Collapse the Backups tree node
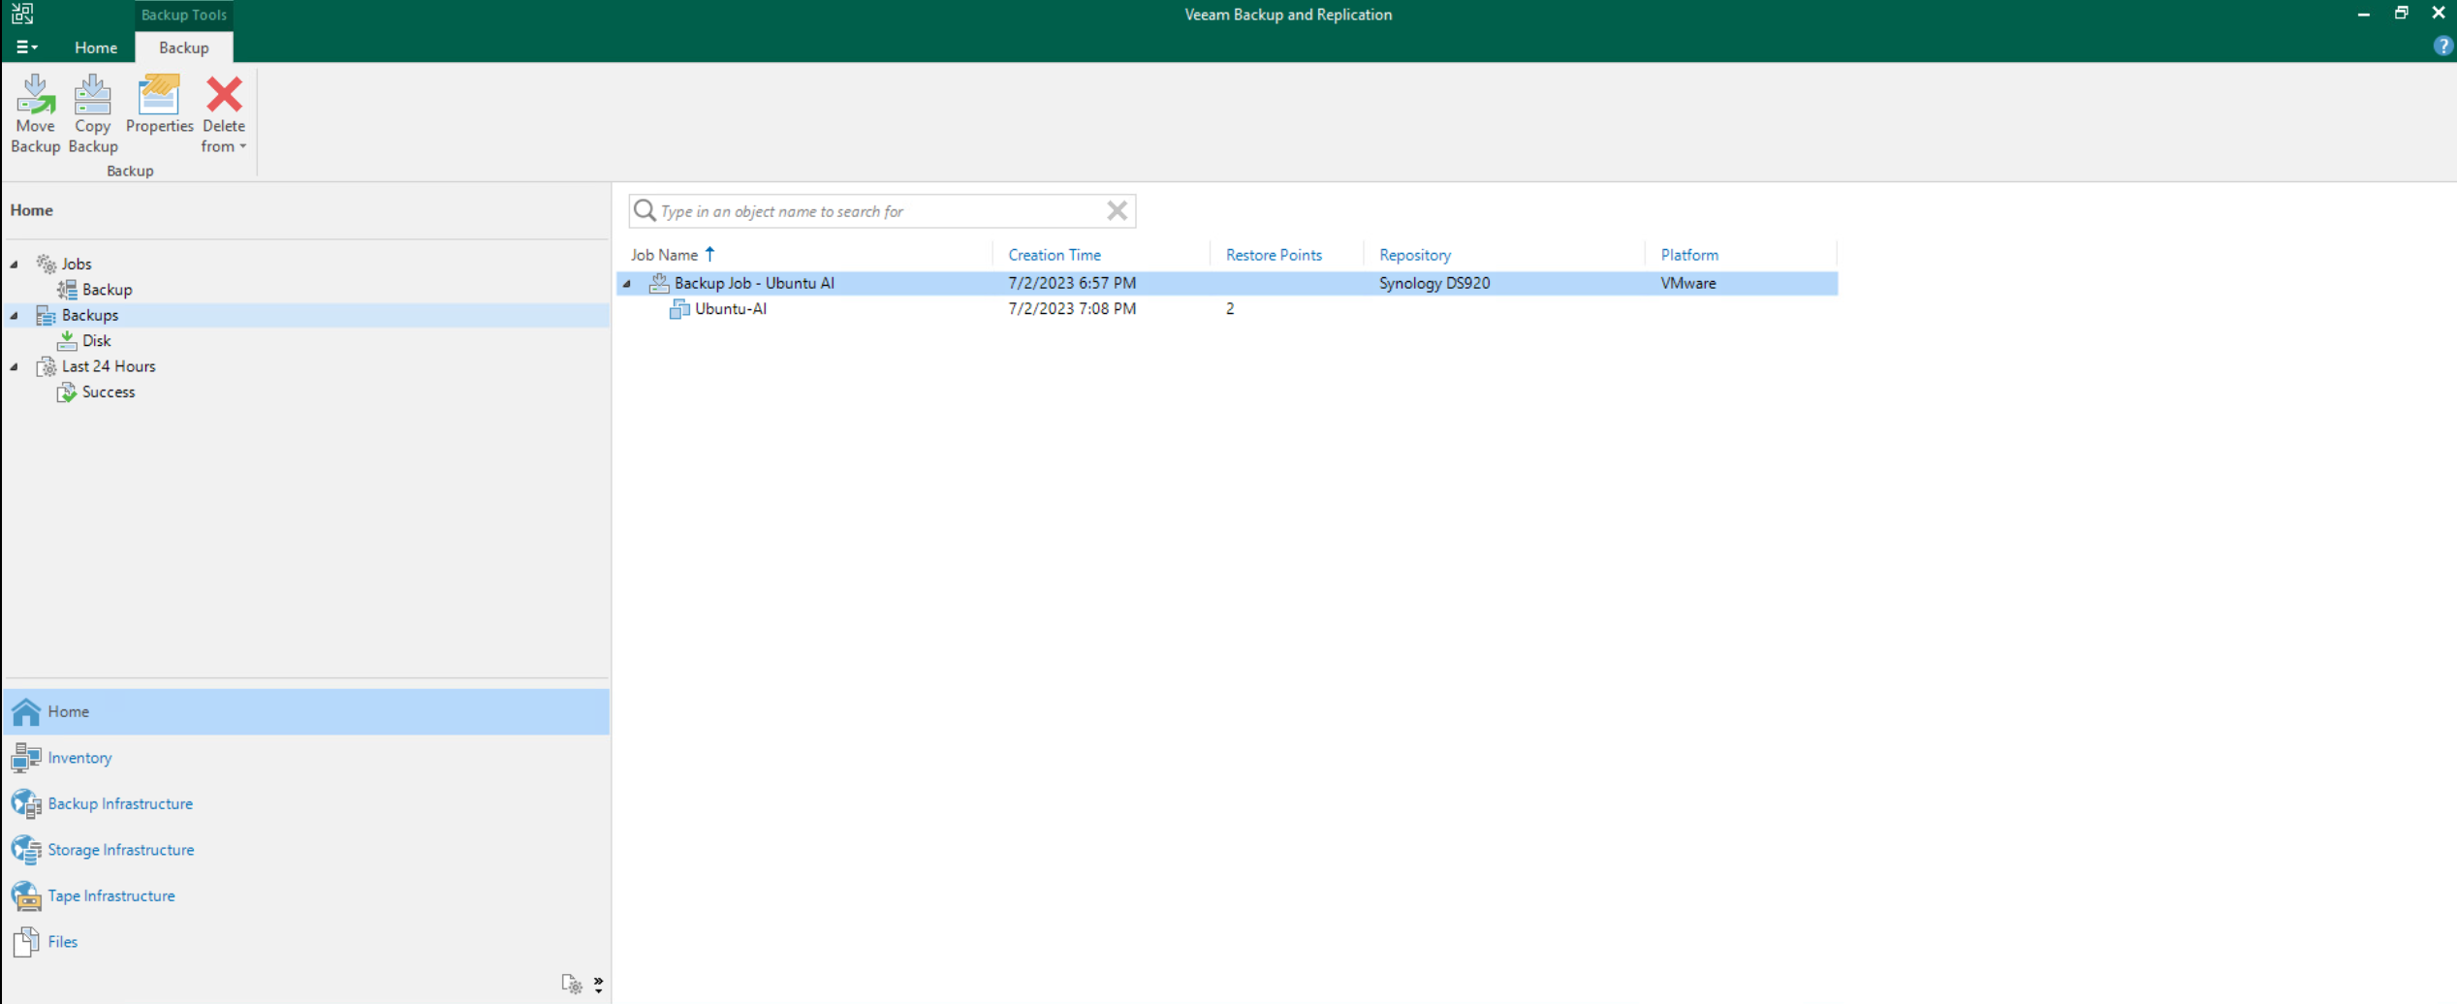 coord(15,315)
